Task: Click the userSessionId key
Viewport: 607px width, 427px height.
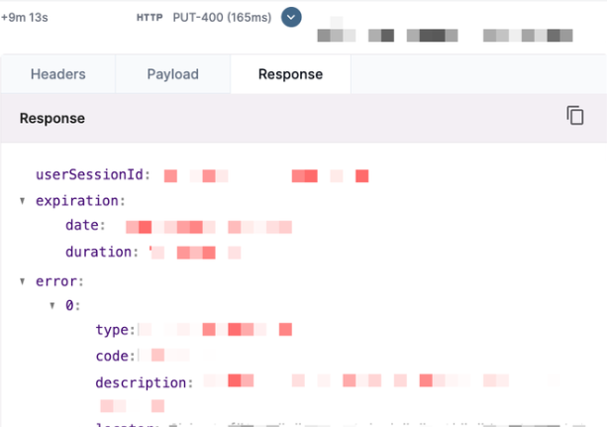Action: [x=91, y=175]
